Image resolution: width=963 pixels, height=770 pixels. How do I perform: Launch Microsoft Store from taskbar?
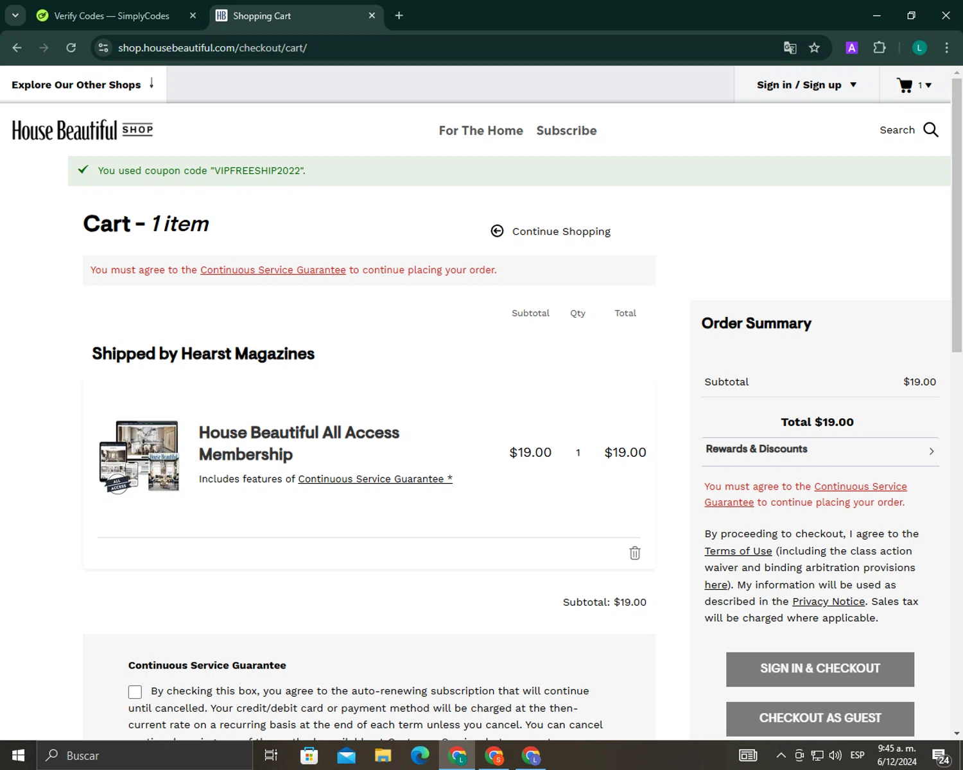[309, 755]
